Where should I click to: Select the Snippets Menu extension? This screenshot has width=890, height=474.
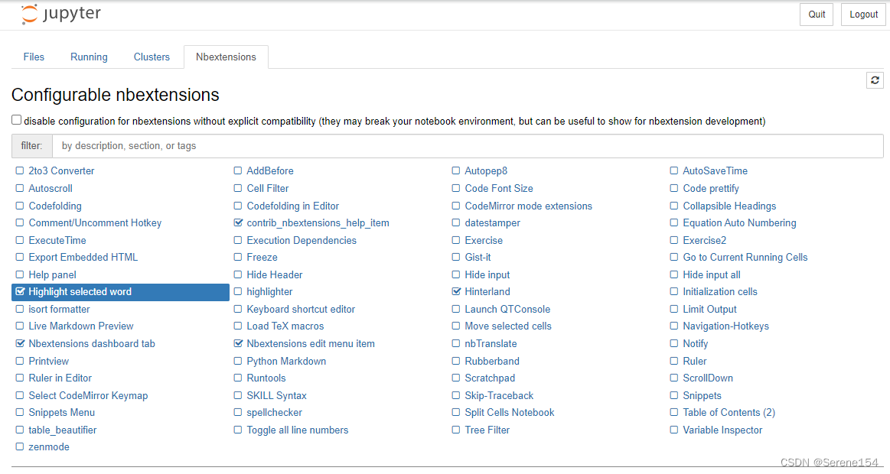pyautogui.click(x=61, y=413)
